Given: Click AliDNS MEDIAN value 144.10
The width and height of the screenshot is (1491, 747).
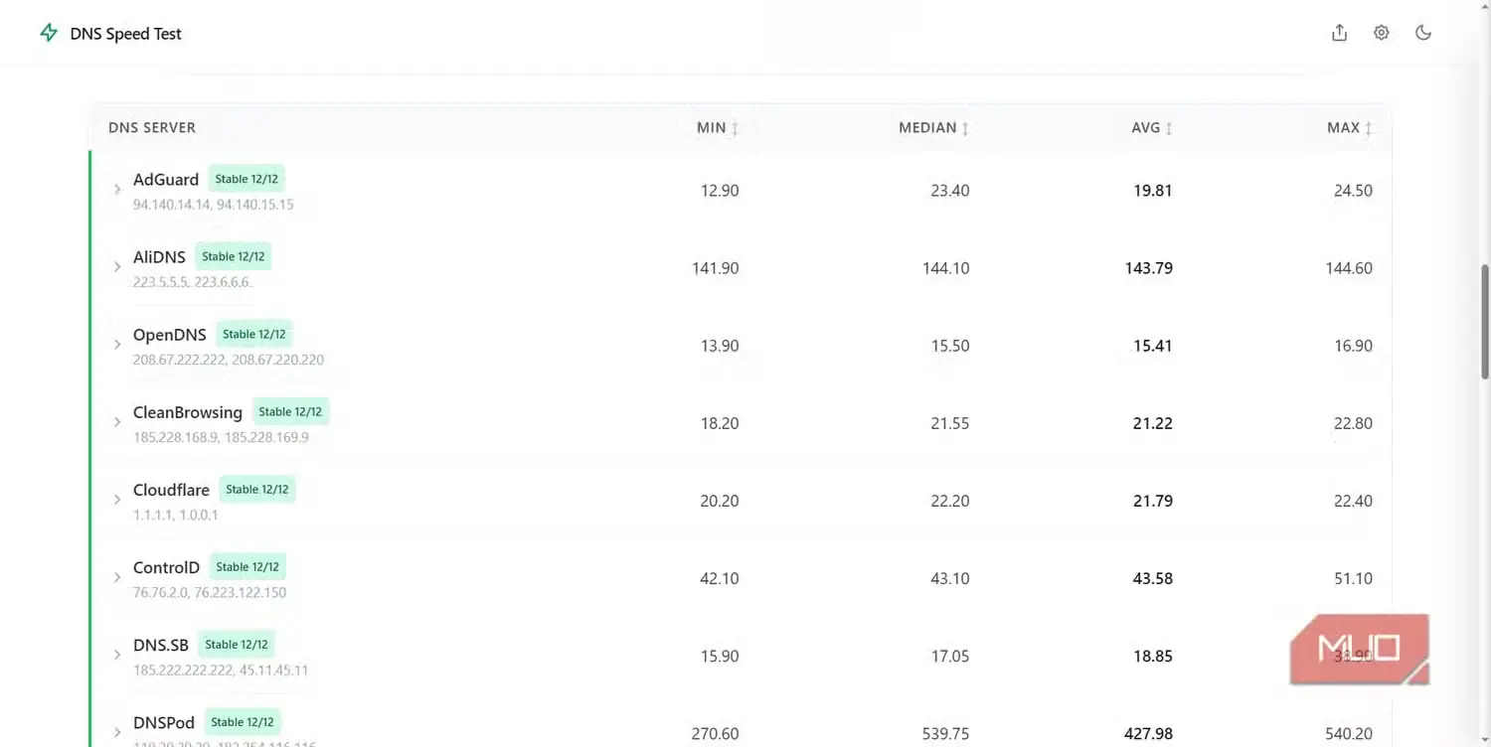Looking at the screenshot, I should click(946, 268).
